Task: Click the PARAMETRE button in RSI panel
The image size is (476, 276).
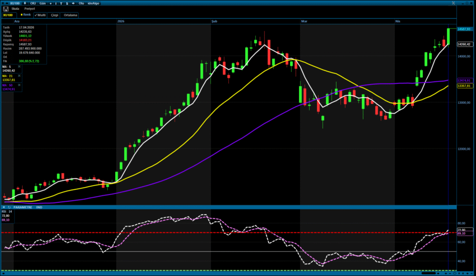Action: click(23, 207)
